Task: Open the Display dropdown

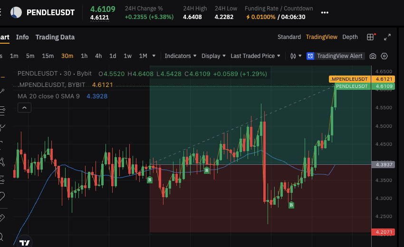Action: 213,56
